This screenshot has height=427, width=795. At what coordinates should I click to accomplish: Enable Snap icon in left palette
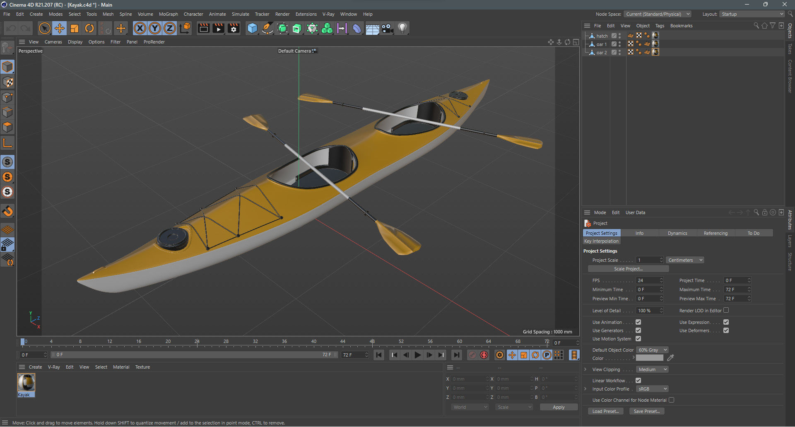coord(7,211)
